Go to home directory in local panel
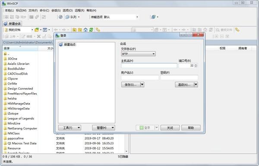 tap(85, 30)
